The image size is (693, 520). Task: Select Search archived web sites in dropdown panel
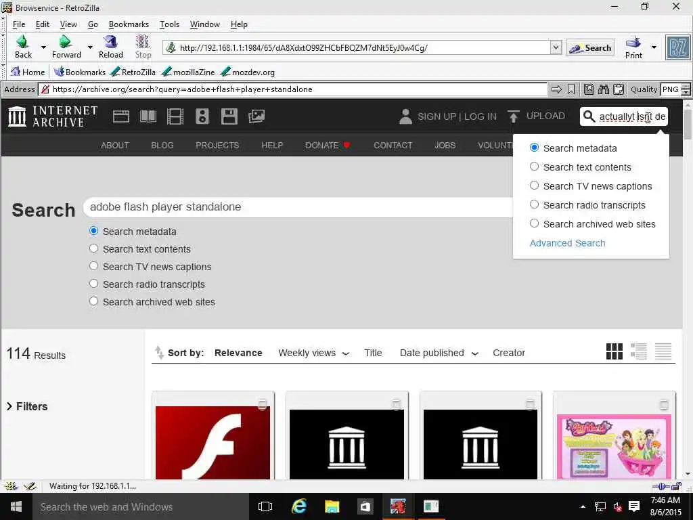click(x=534, y=223)
